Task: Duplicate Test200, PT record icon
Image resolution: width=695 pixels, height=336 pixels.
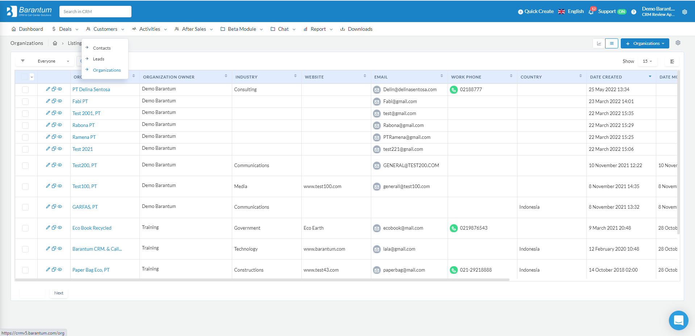Action: coord(54,165)
